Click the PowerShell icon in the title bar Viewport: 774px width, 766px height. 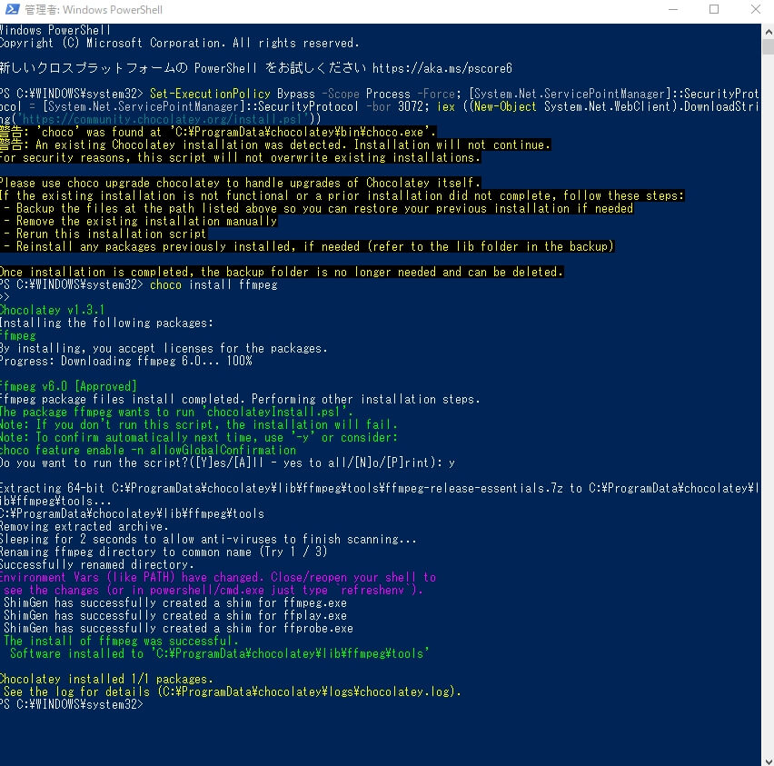coord(12,9)
